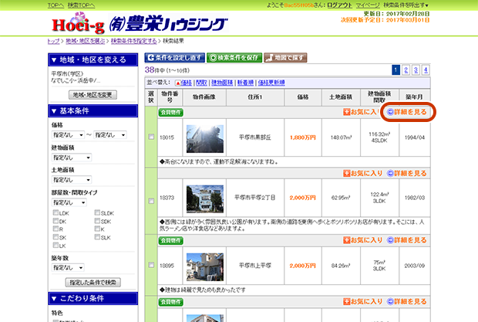Check the SDK layout checkbox

pyautogui.click(x=97, y=221)
